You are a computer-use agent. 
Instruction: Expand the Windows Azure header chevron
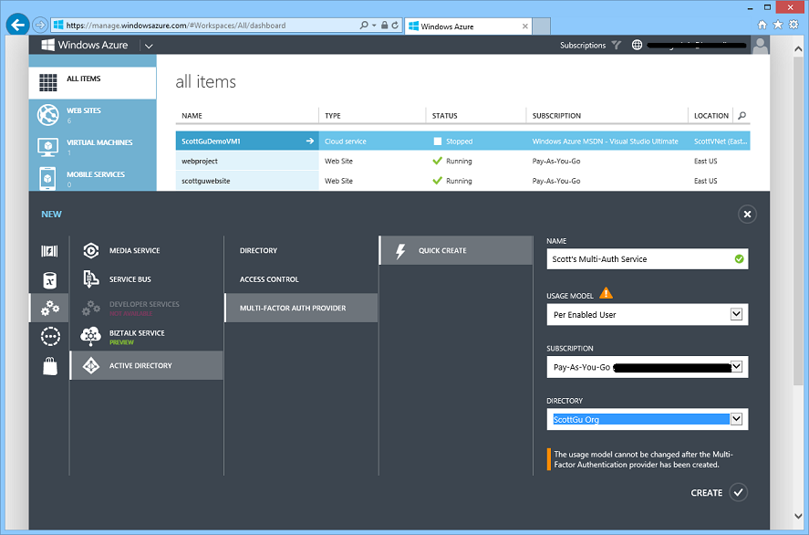pyautogui.click(x=149, y=46)
